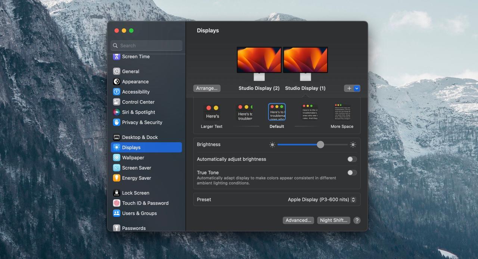Click the Displays sidebar row label
The image size is (478, 259).
click(x=131, y=148)
